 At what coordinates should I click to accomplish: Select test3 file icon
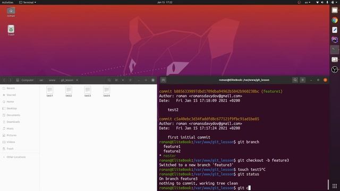coord(88,91)
